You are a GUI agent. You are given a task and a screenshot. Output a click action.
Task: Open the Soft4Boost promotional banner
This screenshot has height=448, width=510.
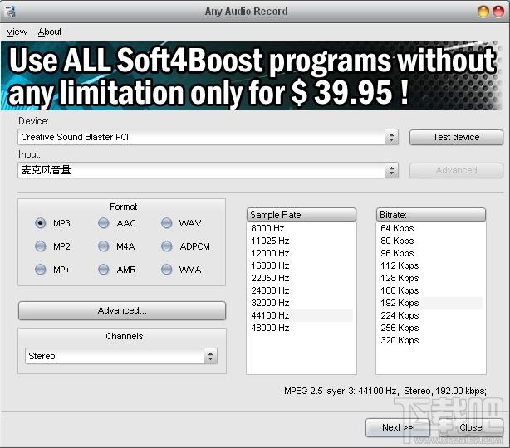252,75
